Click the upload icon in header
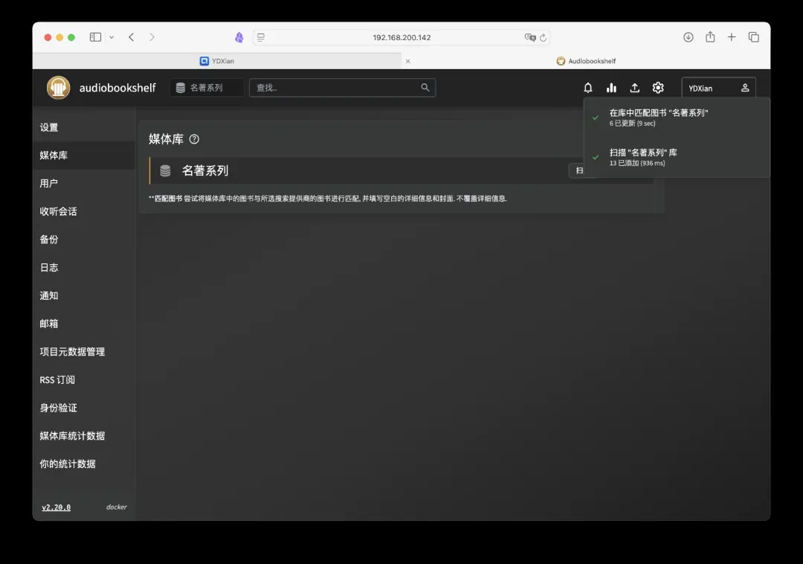This screenshot has height=564, width=803. coord(634,88)
